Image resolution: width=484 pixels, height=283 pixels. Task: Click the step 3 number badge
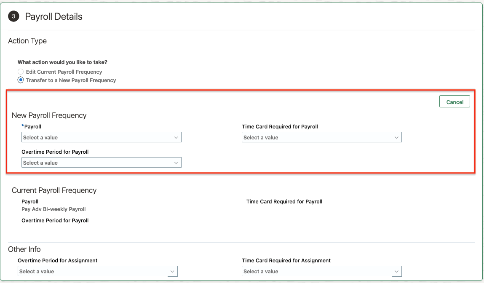click(13, 17)
